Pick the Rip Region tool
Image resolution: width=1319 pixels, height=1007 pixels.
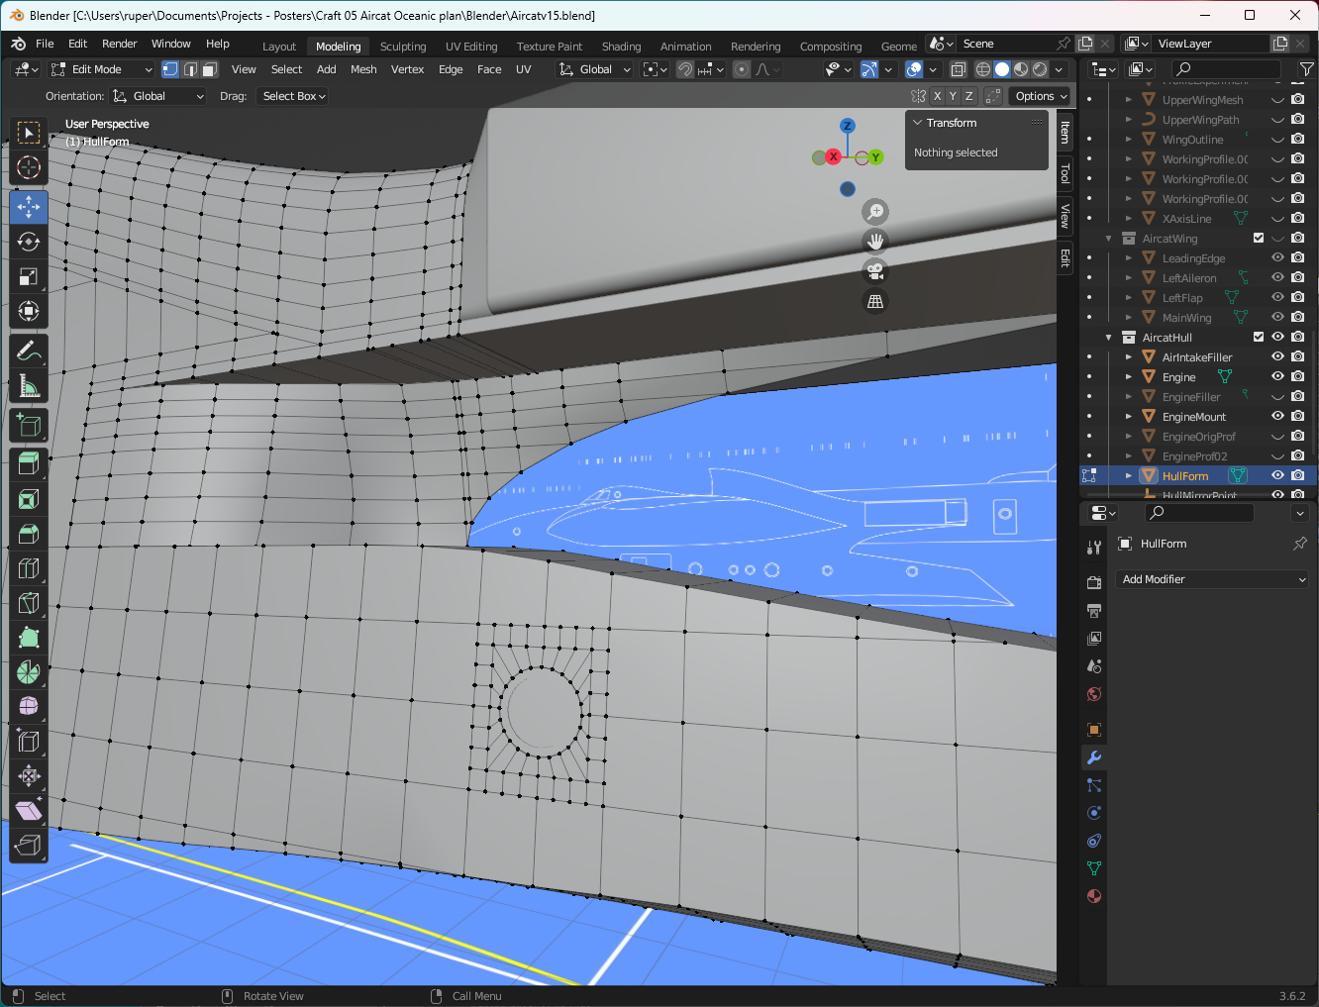pyautogui.click(x=28, y=845)
